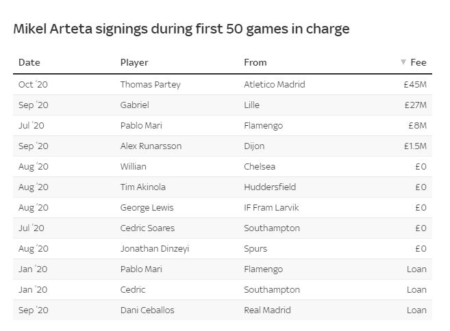This screenshot has height=331, width=450.
Task: Select the Huddersfield club cell
Action: [x=268, y=187]
